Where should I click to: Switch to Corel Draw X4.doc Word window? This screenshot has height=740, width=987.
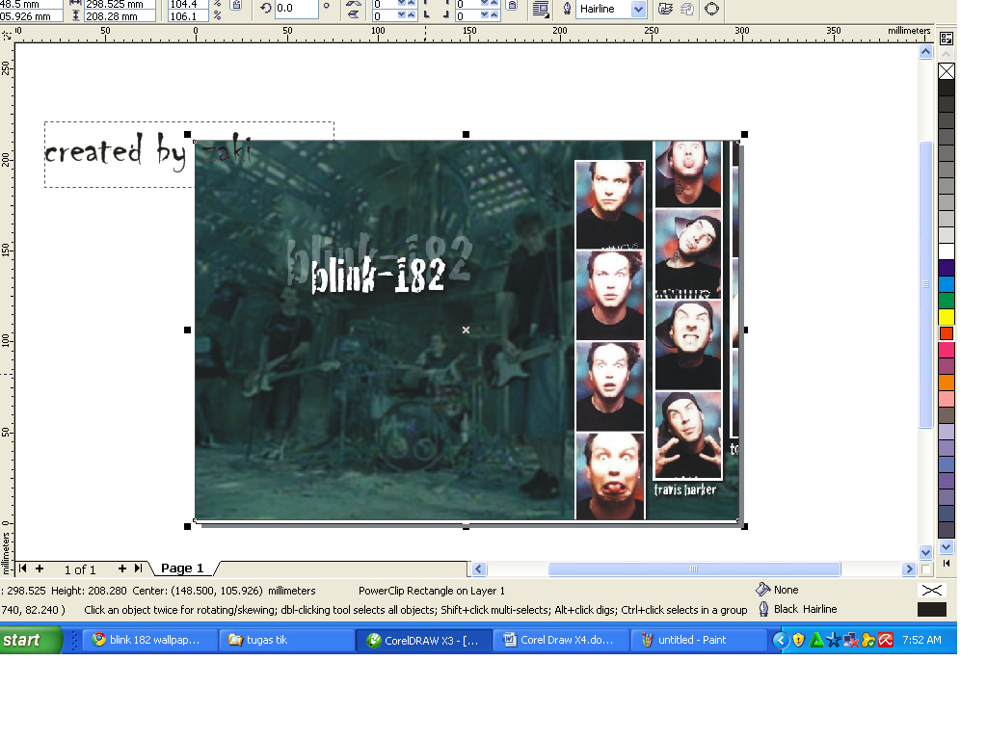point(560,640)
